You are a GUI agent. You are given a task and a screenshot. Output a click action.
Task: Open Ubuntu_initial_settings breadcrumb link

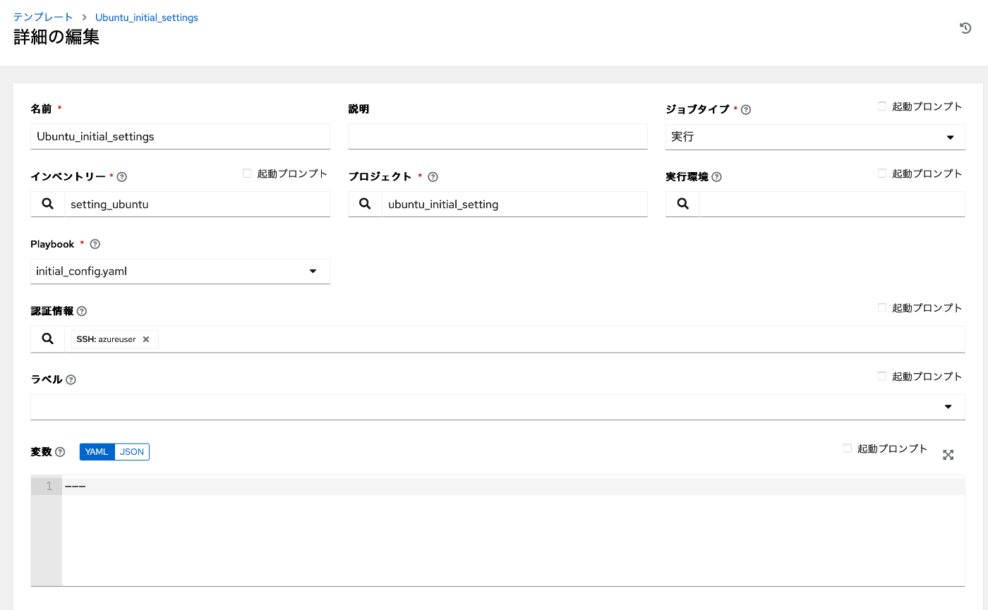tap(147, 17)
